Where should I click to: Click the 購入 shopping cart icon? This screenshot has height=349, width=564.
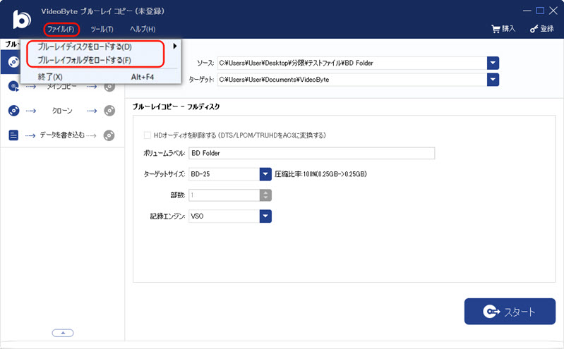pos(496,29)
